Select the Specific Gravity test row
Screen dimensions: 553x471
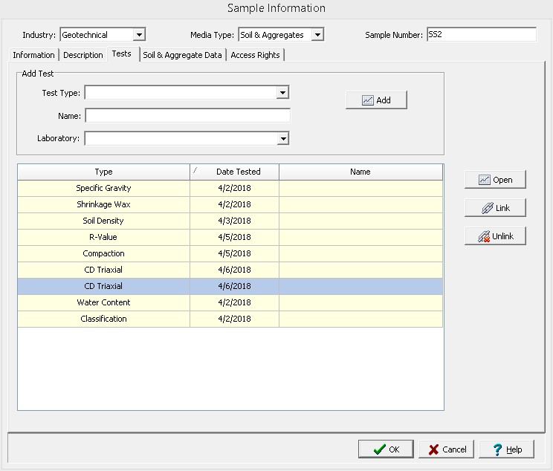point(104,188)
